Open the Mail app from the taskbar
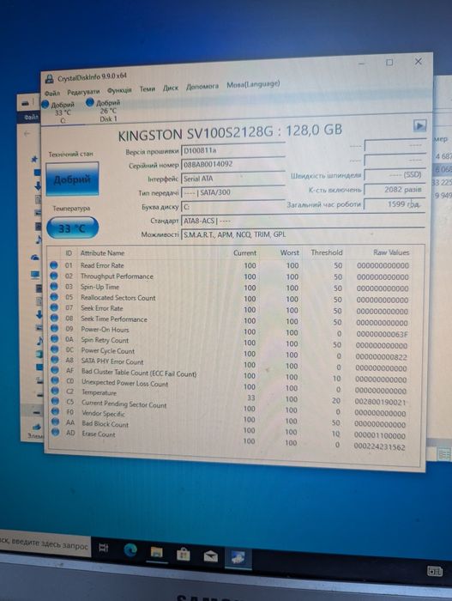The height and width of the screenshot is (601, 452). coord(210,555)
